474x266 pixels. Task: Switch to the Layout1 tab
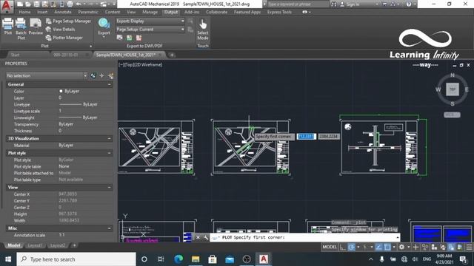[35, 245]
